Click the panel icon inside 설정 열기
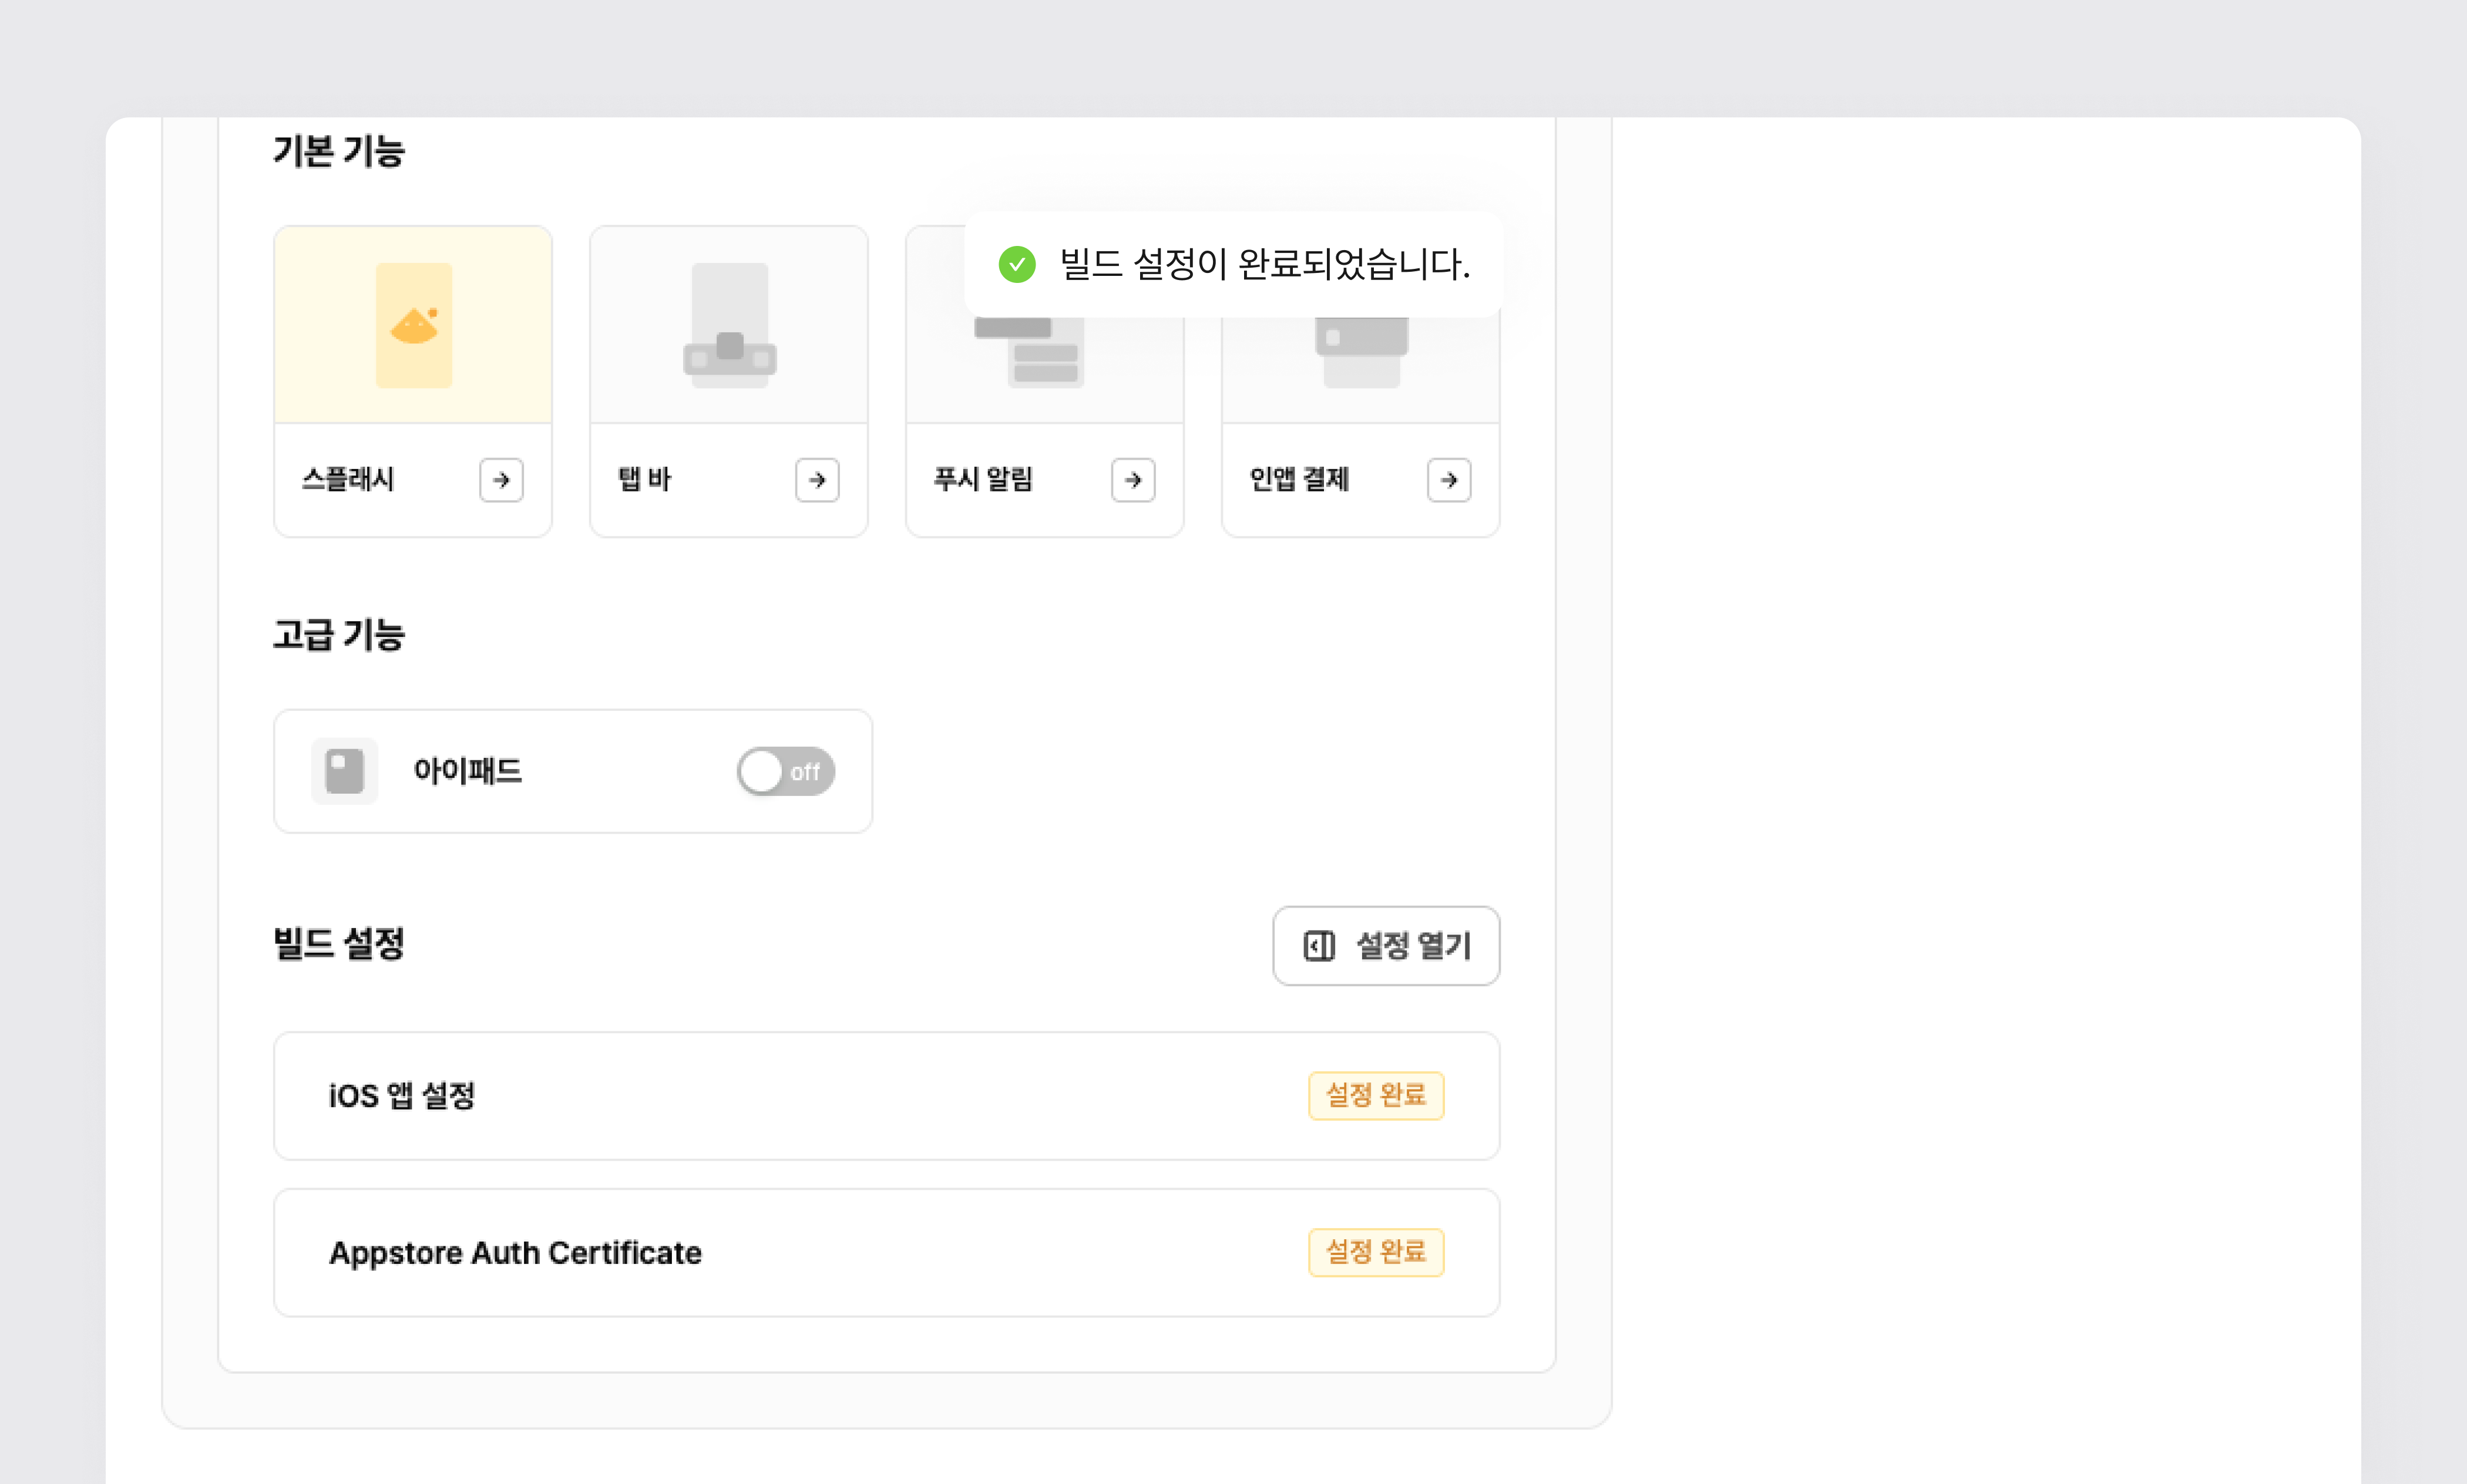2467x1484 pixels. pos(1319,946)
